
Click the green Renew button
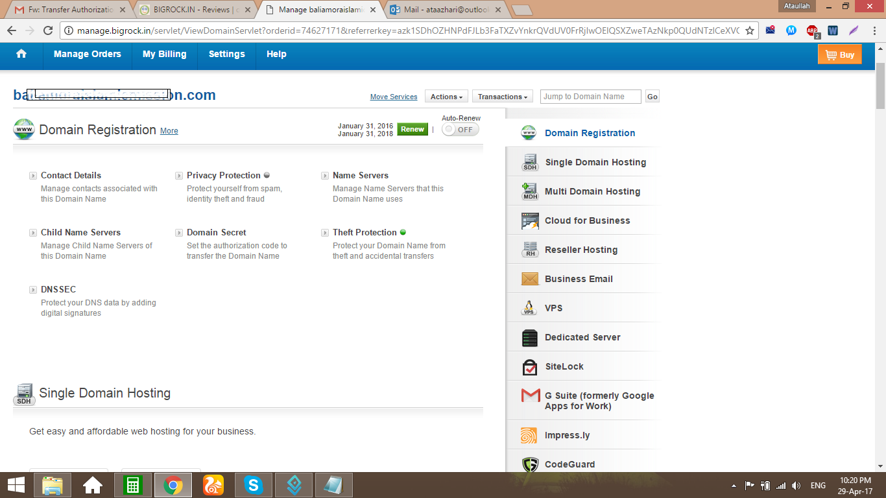[413, 129]
